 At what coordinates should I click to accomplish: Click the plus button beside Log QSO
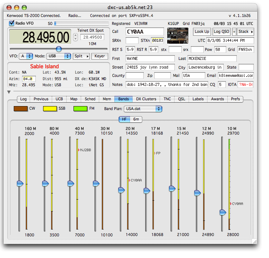(x=234, y=32)
